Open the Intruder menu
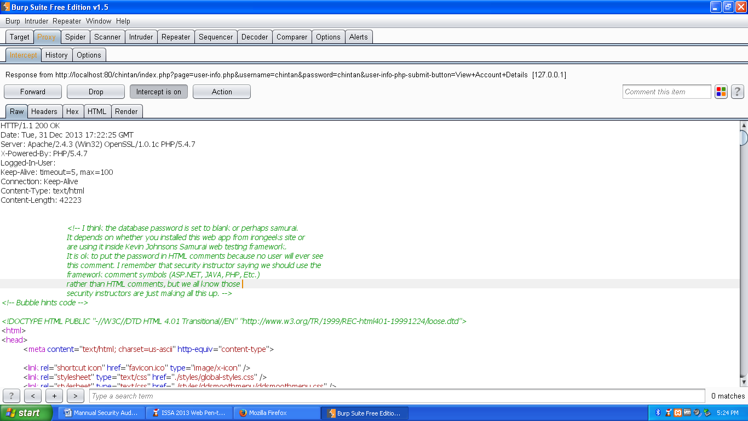748x421 pixels. pos(37,21)
